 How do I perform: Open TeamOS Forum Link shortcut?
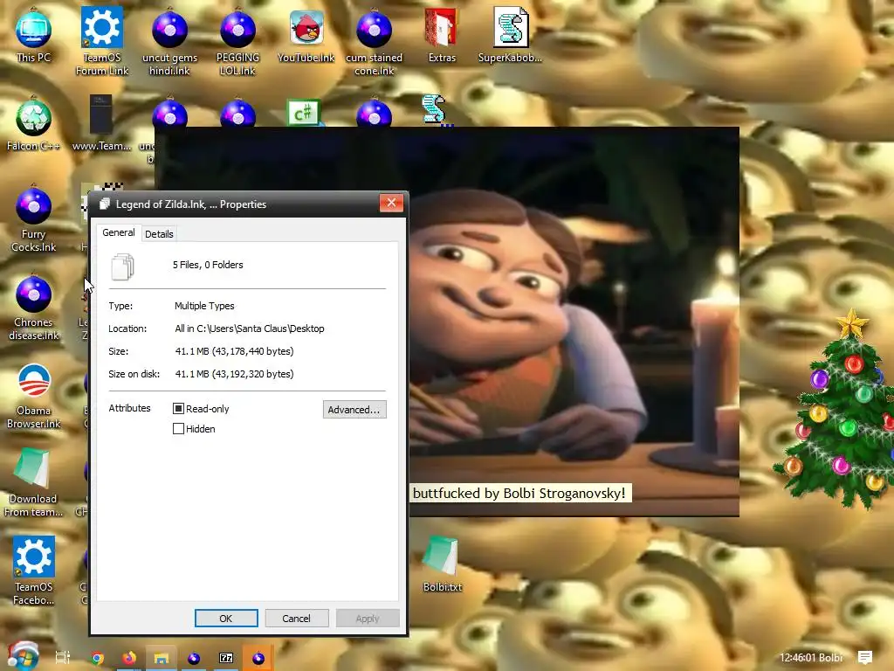pos(102,41)
